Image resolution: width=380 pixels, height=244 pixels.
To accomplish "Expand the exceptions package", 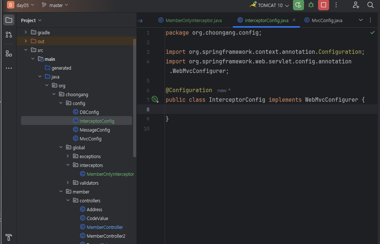I will pyautogui.click(x=68, y=156).
